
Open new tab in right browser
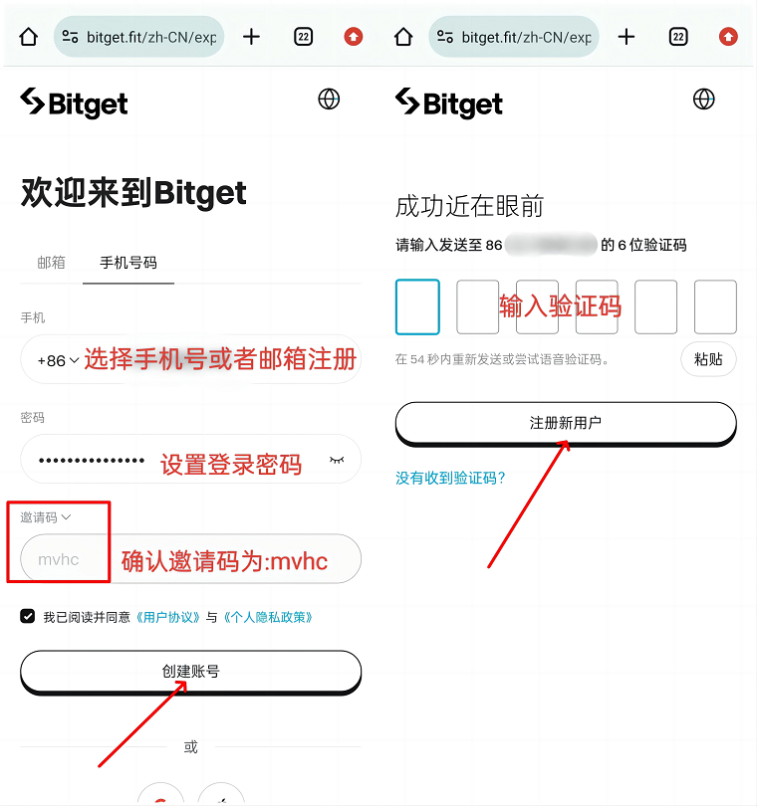pyautogui.click(x=627, y=37)
